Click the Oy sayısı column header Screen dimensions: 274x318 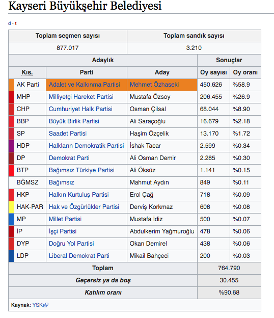pyautogui.click(x=213, y=72)
